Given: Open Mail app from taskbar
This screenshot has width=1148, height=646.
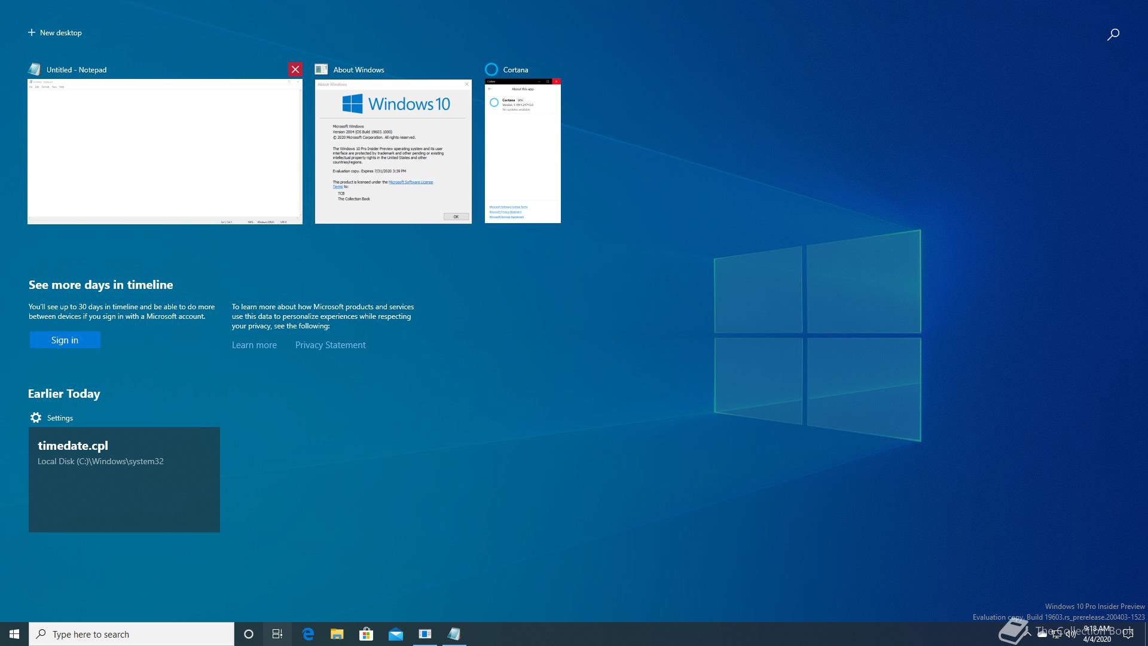Looking at the screenshot, I should (x=395, y=634).
